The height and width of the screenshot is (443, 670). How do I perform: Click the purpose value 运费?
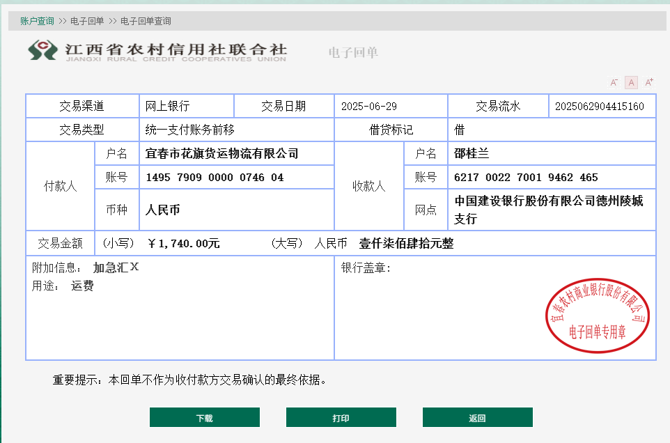tap(82, 286)
